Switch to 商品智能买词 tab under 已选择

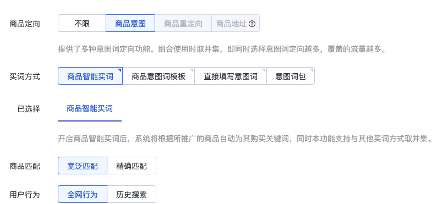tap(90, 109)
